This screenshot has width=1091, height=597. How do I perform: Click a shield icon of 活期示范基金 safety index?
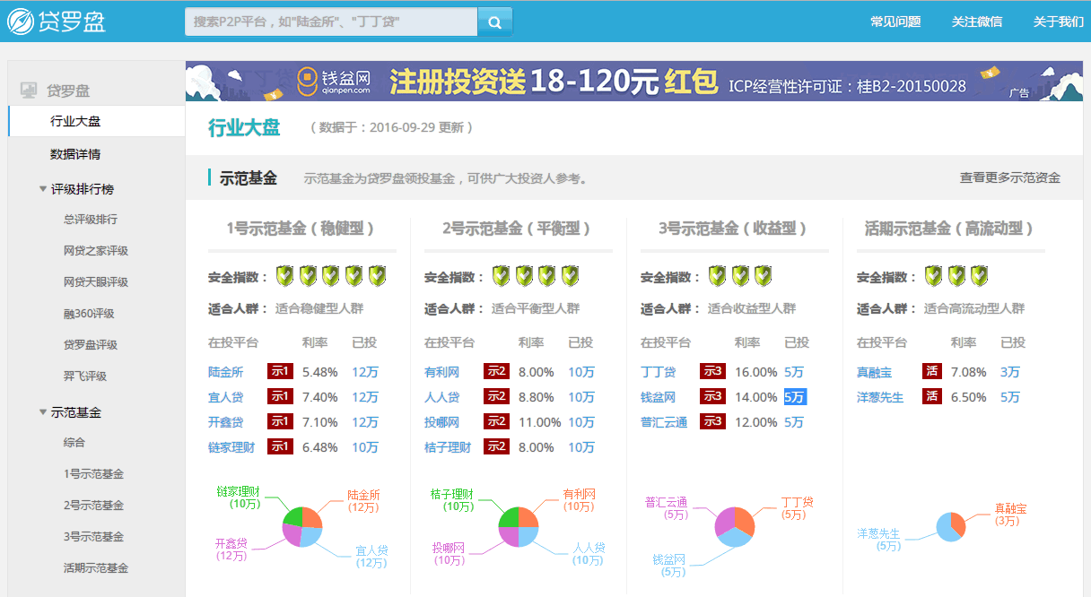click(933, 275)
